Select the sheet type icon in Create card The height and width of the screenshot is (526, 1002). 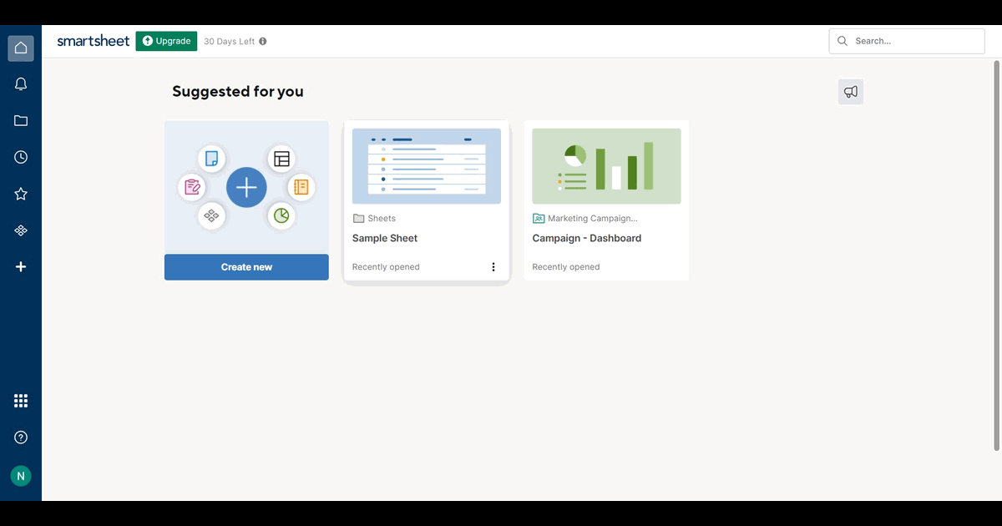pos(212,158)
